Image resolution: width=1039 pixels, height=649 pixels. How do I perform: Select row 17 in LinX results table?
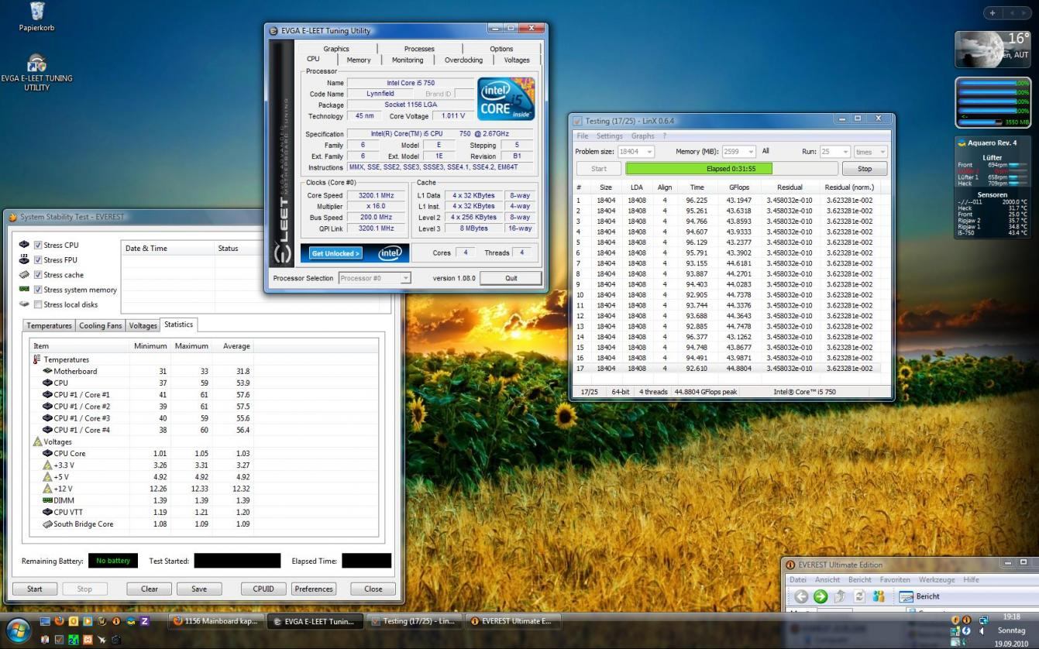(731, 368)
